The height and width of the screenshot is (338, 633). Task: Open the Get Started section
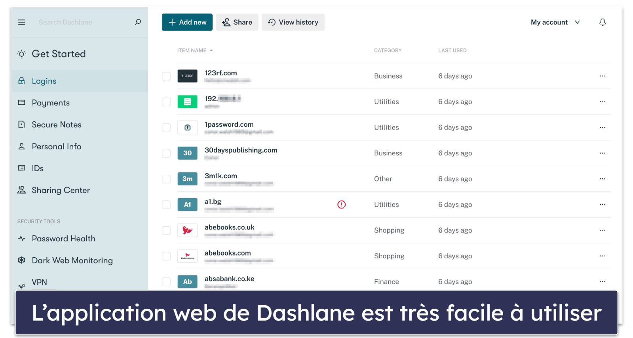pos(59,54)
